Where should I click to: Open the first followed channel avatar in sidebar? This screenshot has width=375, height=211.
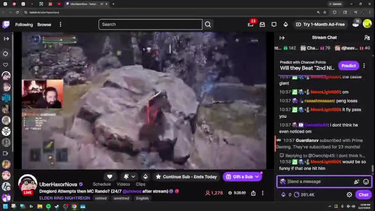click(6, 76)
